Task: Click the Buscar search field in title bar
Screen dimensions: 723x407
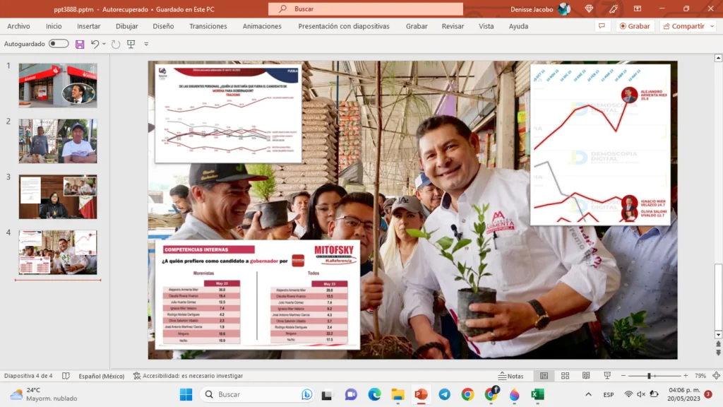Action: [x=366, y=8]
